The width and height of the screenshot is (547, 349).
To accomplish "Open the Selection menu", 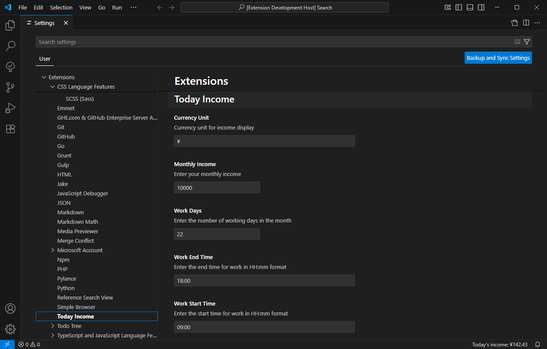I will pyautogui.click(x=61, y=7).
